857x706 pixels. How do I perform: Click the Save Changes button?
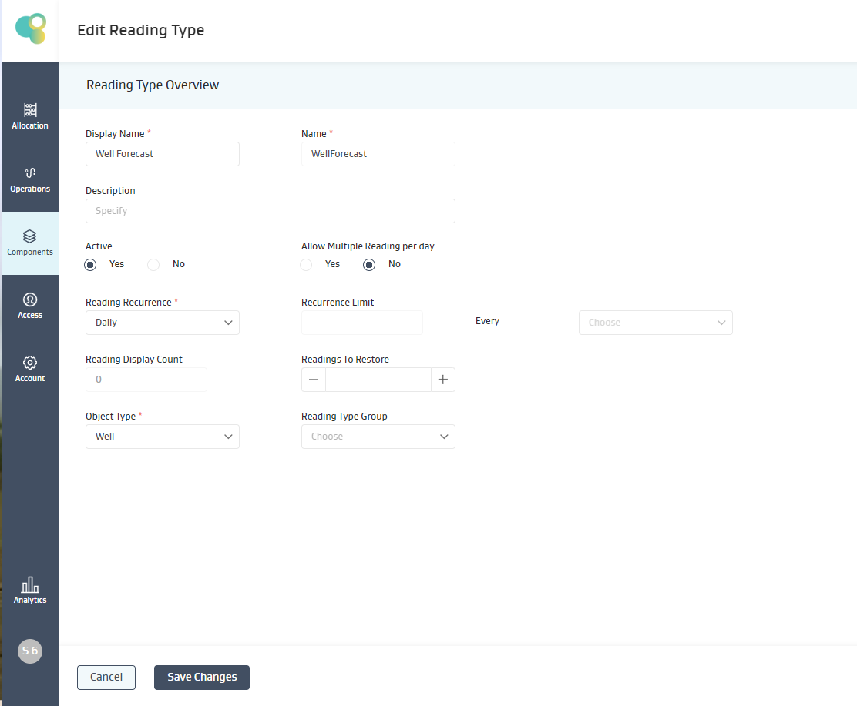point(202,678)
